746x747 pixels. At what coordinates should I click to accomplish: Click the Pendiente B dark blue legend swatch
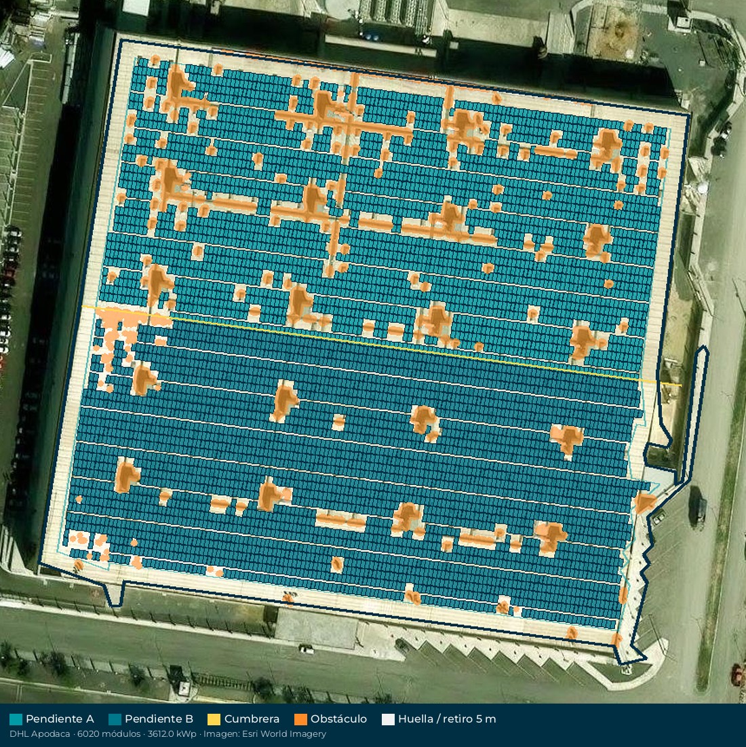[115, 719]
